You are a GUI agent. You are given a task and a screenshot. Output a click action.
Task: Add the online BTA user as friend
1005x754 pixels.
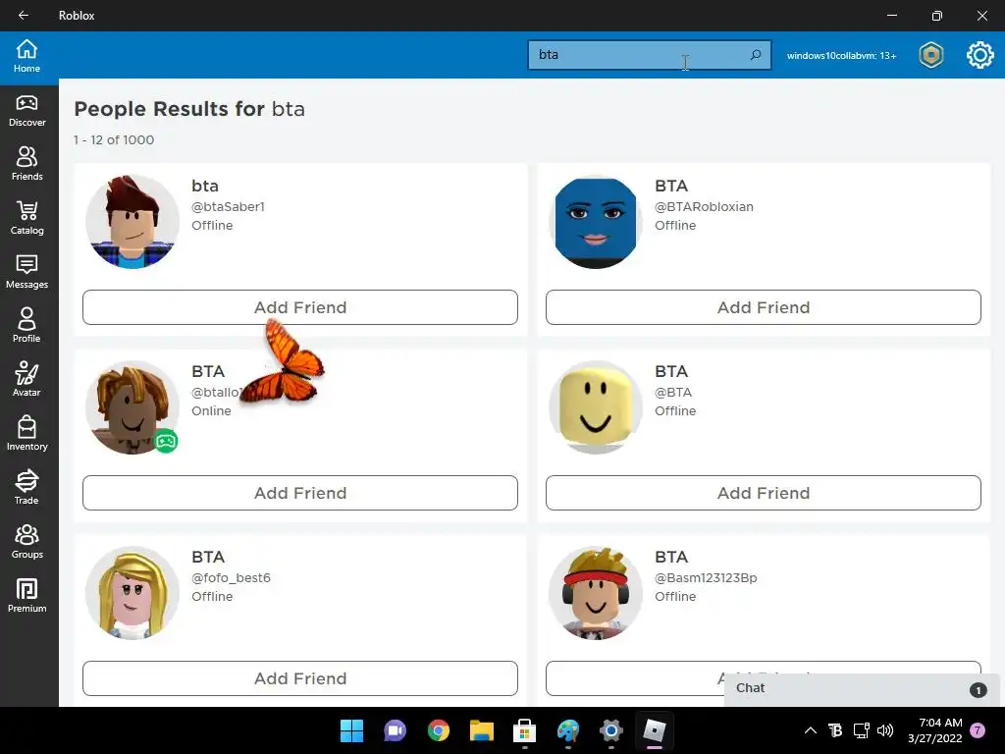coord(300,493)
